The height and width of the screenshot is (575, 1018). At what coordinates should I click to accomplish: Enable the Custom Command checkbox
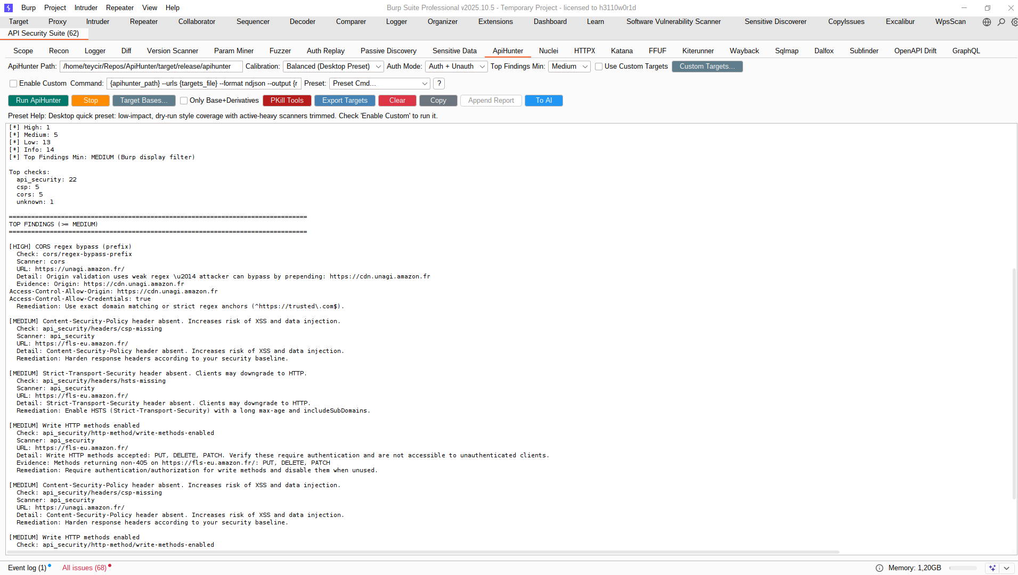[x=13, y=84]
